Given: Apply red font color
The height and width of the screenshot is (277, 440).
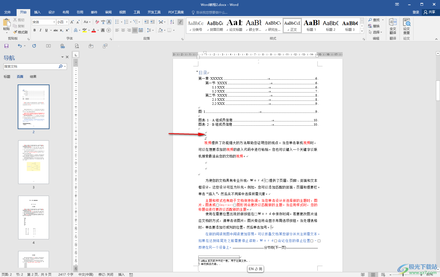Looking at the screenshot, I should tap(94, 30).
